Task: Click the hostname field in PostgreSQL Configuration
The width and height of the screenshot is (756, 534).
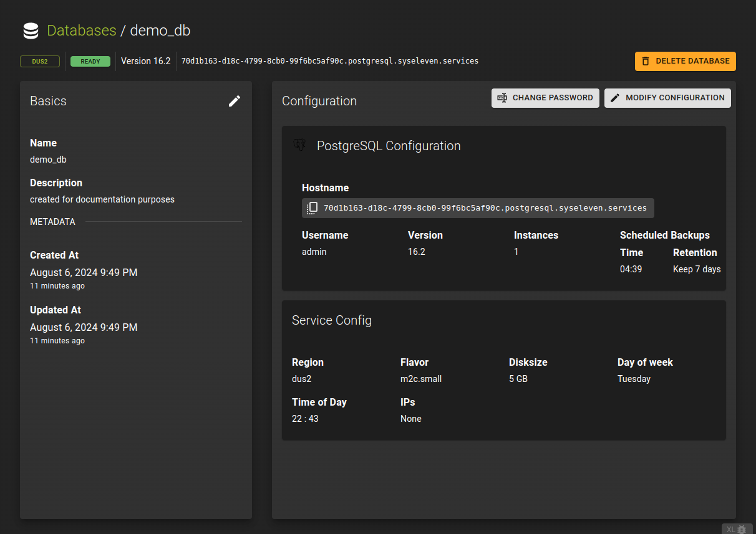Action: pos(478,207)
